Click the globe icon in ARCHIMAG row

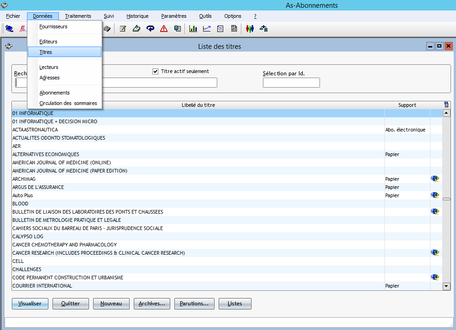[x=435, y=179]
